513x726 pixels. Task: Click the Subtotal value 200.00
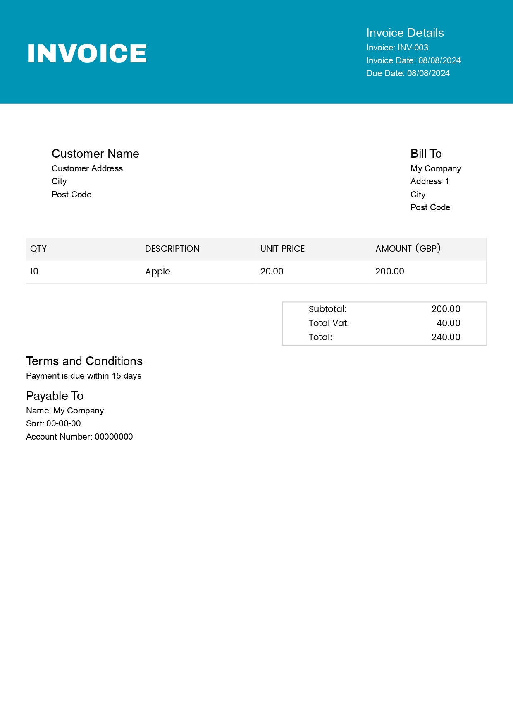coord(446,309)
